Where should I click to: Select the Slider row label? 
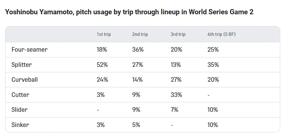point(19,110)
